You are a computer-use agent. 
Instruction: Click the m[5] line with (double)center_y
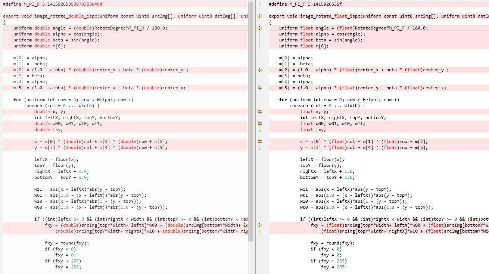pyautogui.click(x=99, y=88)
